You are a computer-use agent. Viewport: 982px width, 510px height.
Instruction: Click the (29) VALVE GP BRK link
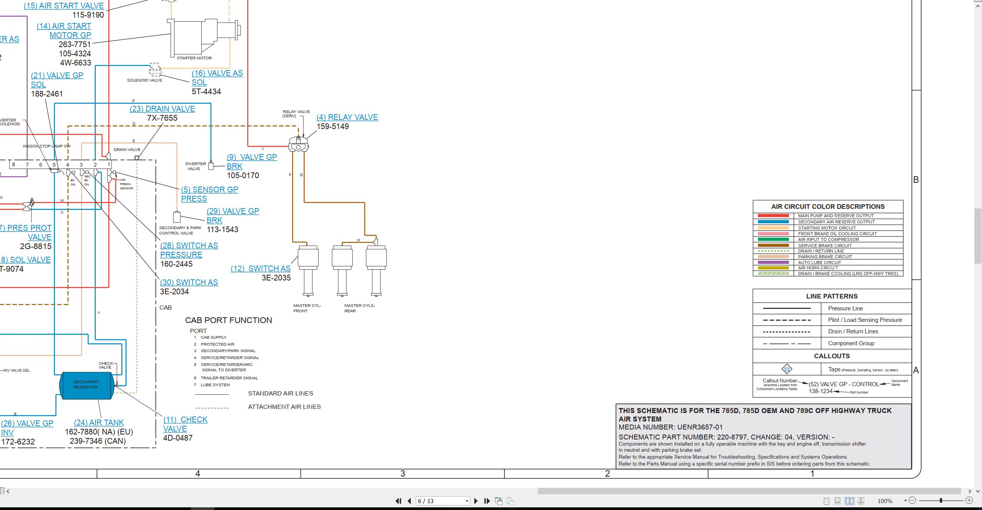[x=233, y=216]
